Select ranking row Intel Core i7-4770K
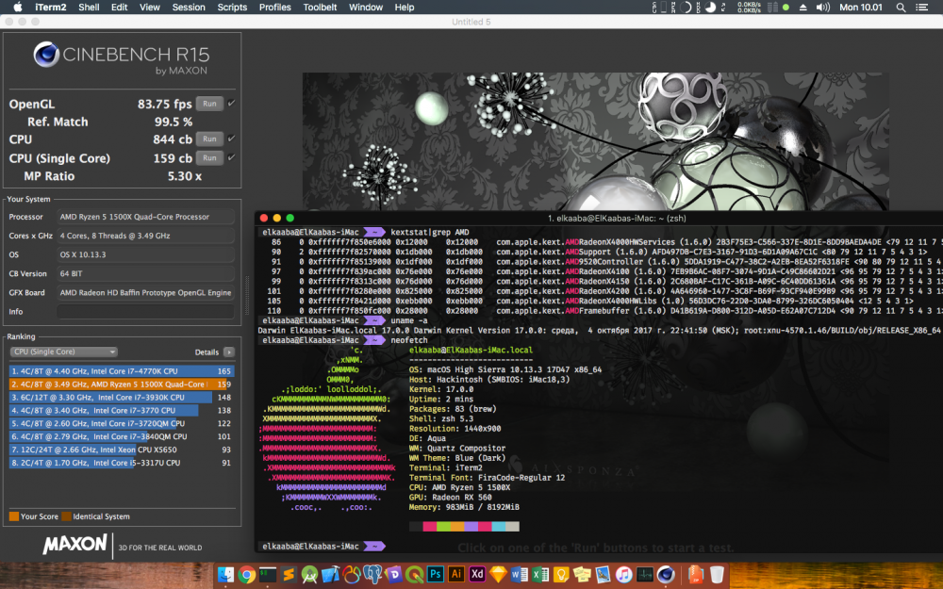This screenshot has width=943, height=589. pyautogui.click(x=122, y=371)
